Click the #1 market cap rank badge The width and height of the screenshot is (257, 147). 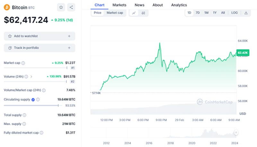[73, 68]
